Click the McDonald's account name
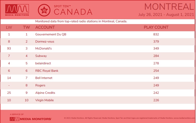The width and height of the screenshot is (196, 123). click(44, 48)
